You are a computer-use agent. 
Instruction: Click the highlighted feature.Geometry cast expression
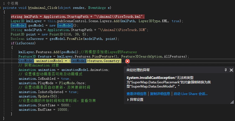point(95,61)
